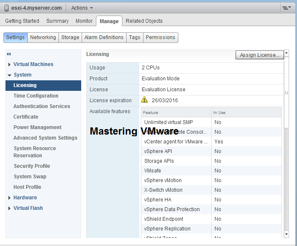Select the Unlimited virtual SMP feature row
This screenshot has width=297, height=246.
[211, 122]
